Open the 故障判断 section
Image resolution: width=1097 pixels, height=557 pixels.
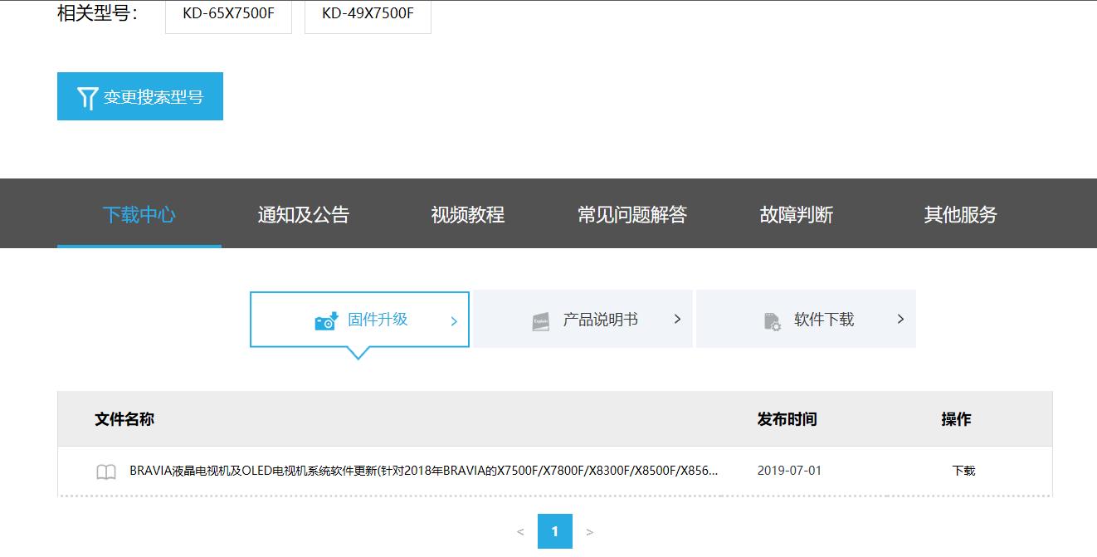pos(795,213)
